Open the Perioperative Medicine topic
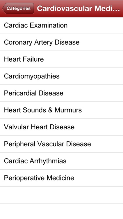This screenshot has height=219, width=123. point(62,178)
